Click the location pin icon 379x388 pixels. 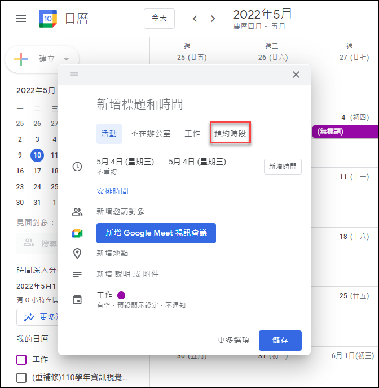pos(77,254)
